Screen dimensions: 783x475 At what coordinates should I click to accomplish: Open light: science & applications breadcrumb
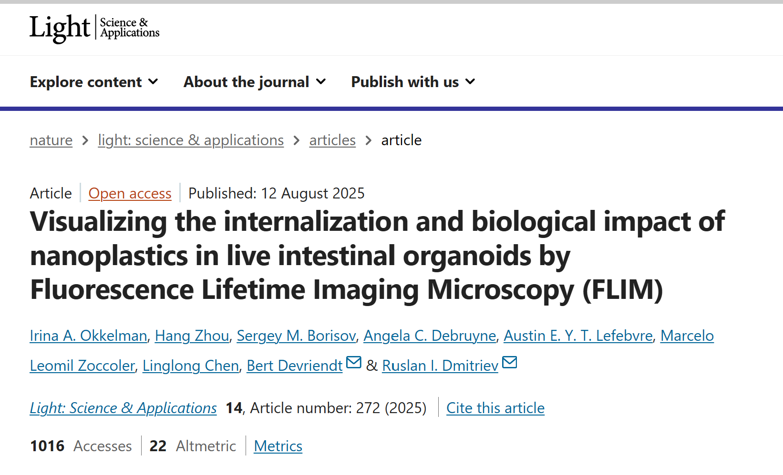(191, 140)
